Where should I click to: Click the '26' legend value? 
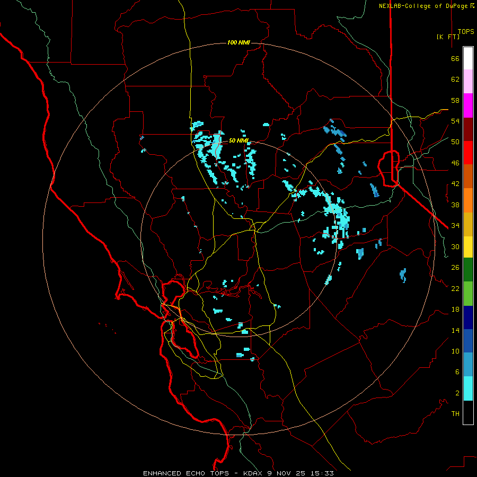pyautogui.click(x=455, y=268)
